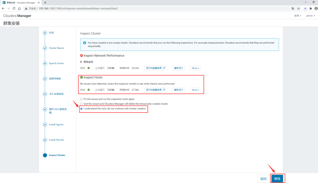Click the 继续 continue button
Image resolution: width=318 pixels, height=183 pixels.
tap(277, 179)
